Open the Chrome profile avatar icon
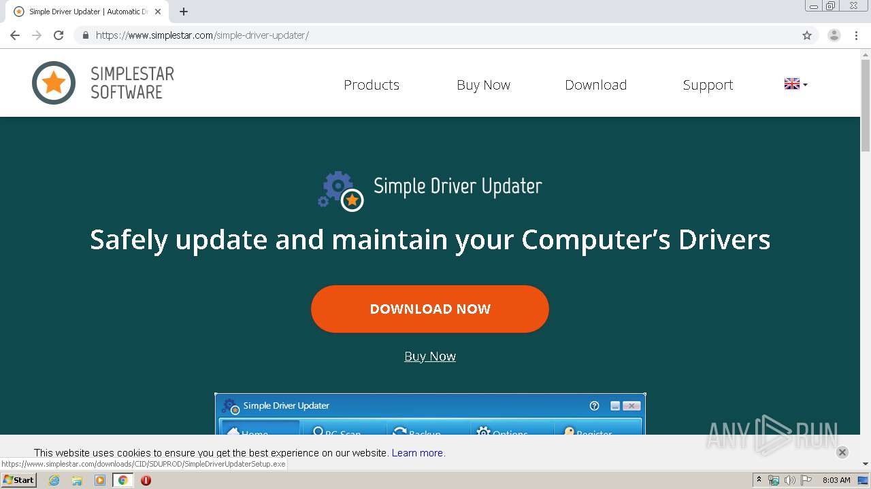Viewport: 871px width, 489px height. 834,35
